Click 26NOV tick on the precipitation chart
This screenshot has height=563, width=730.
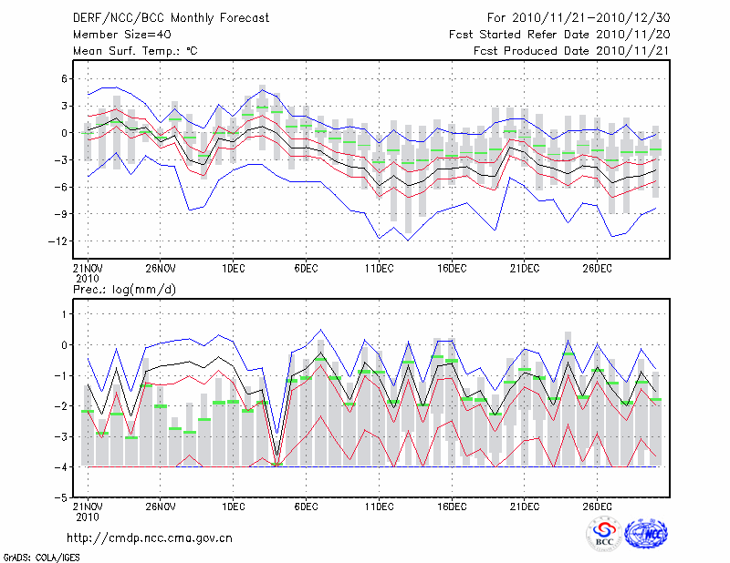[160, 507]
